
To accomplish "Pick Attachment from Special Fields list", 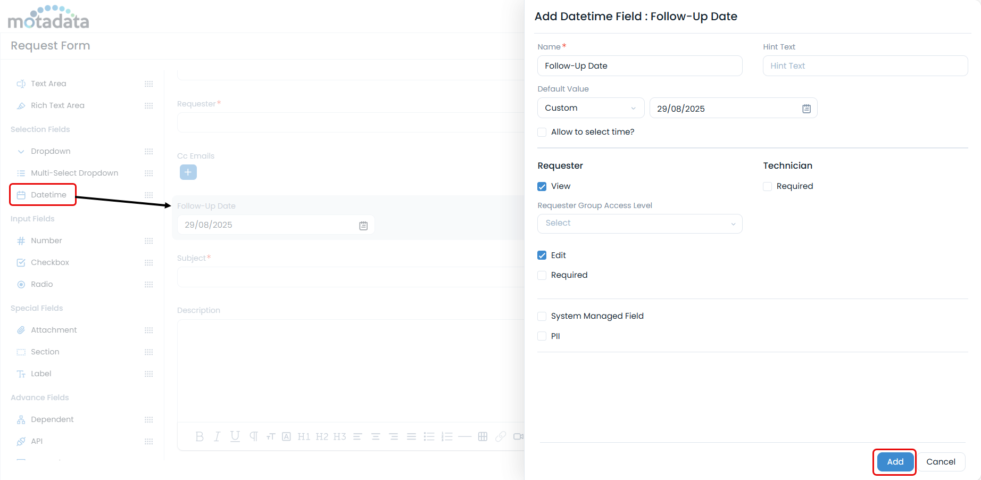I will [54, 330].
